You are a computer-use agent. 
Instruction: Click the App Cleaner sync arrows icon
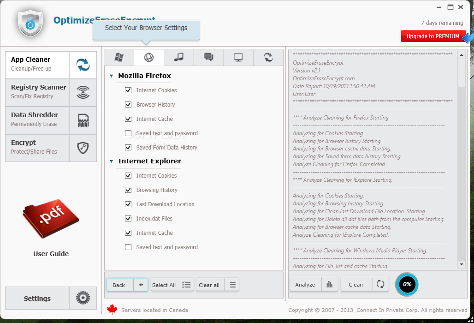[83, 65]
